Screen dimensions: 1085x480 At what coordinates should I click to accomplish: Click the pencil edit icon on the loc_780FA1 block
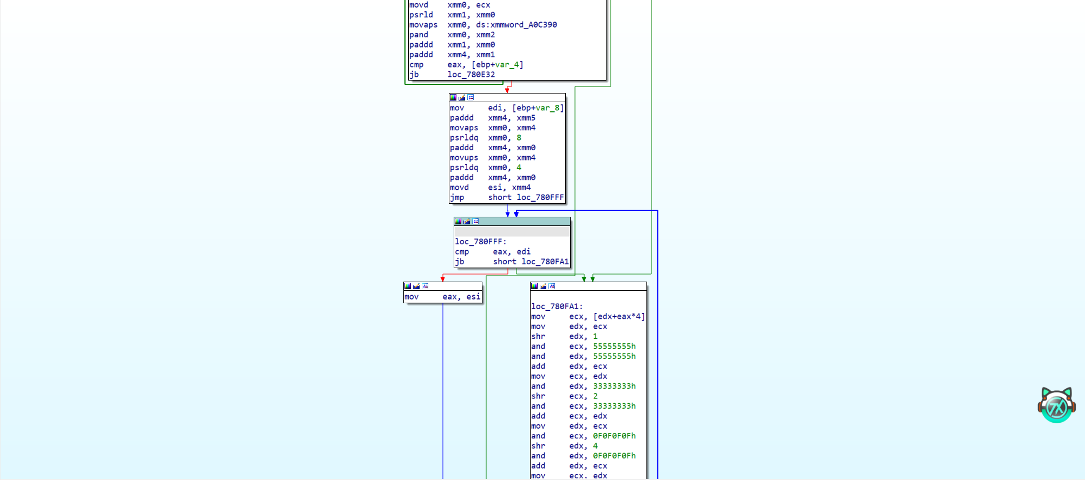(x=543, y=286)
